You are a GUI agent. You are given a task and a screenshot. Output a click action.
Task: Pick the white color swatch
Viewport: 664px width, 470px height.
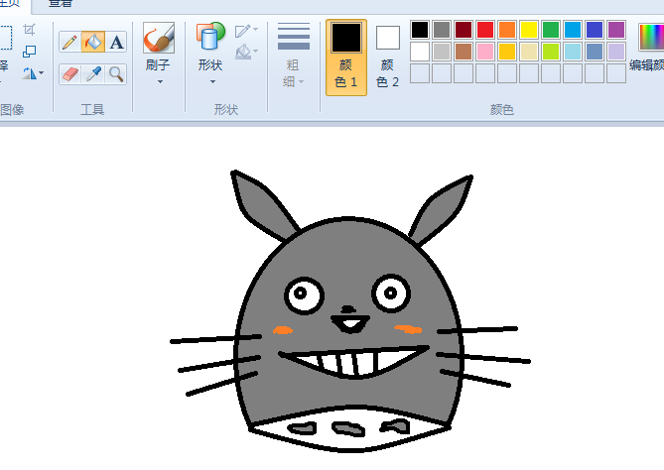tap(420, 52)
